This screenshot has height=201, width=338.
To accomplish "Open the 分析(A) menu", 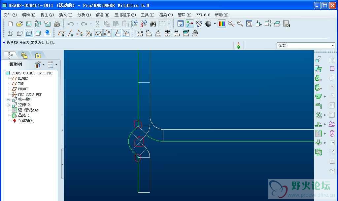I will pos(84,15).
